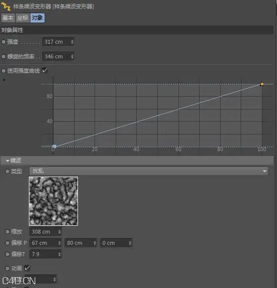Click stepper arrows of 67 cm field
The width and height of the screenshot is (277, 288).
(59, 243)
